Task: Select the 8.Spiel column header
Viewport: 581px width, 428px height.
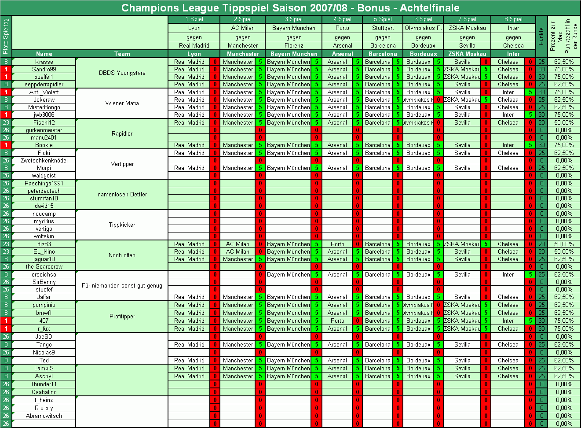Action: pyautogui.click(x=513, y=19)
